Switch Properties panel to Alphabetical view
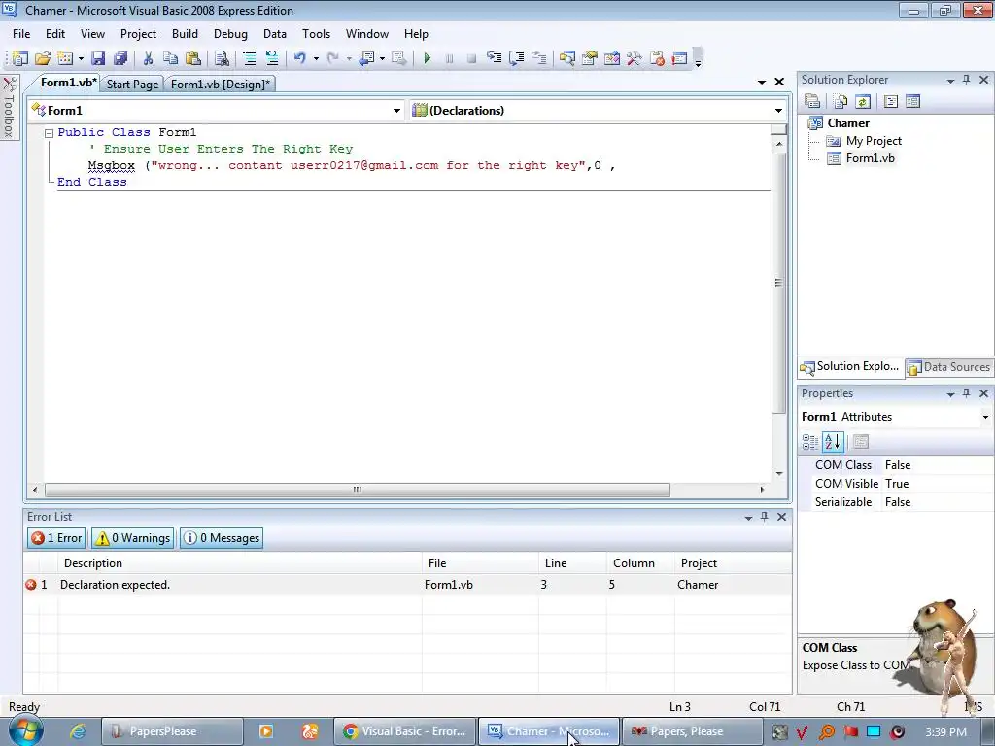 tap(833, 442)
